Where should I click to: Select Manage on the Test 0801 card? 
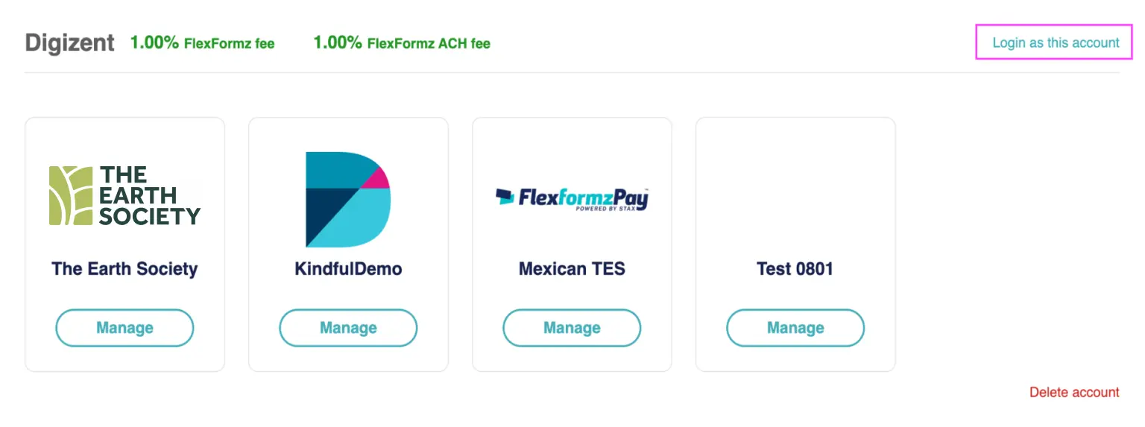pyautogui.click(x=795, y=328)
